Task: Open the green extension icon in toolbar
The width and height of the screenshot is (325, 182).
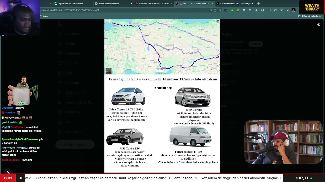Action: [x=232, y=10]
